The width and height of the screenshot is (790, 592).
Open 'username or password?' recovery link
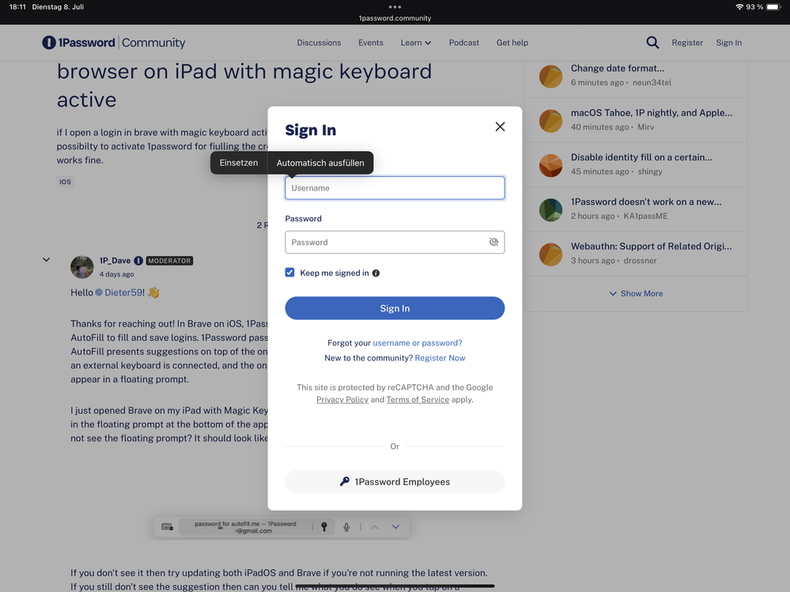click(x=417, y=343)
